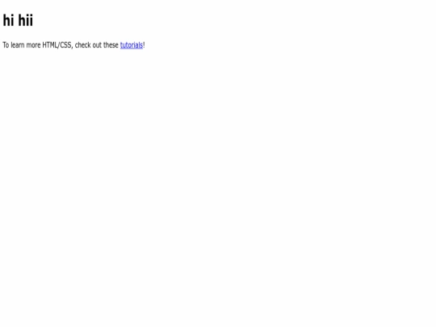
Task: Click the comma after HTML/CSS
Action: pyautogui.click(x=73, y=48)
